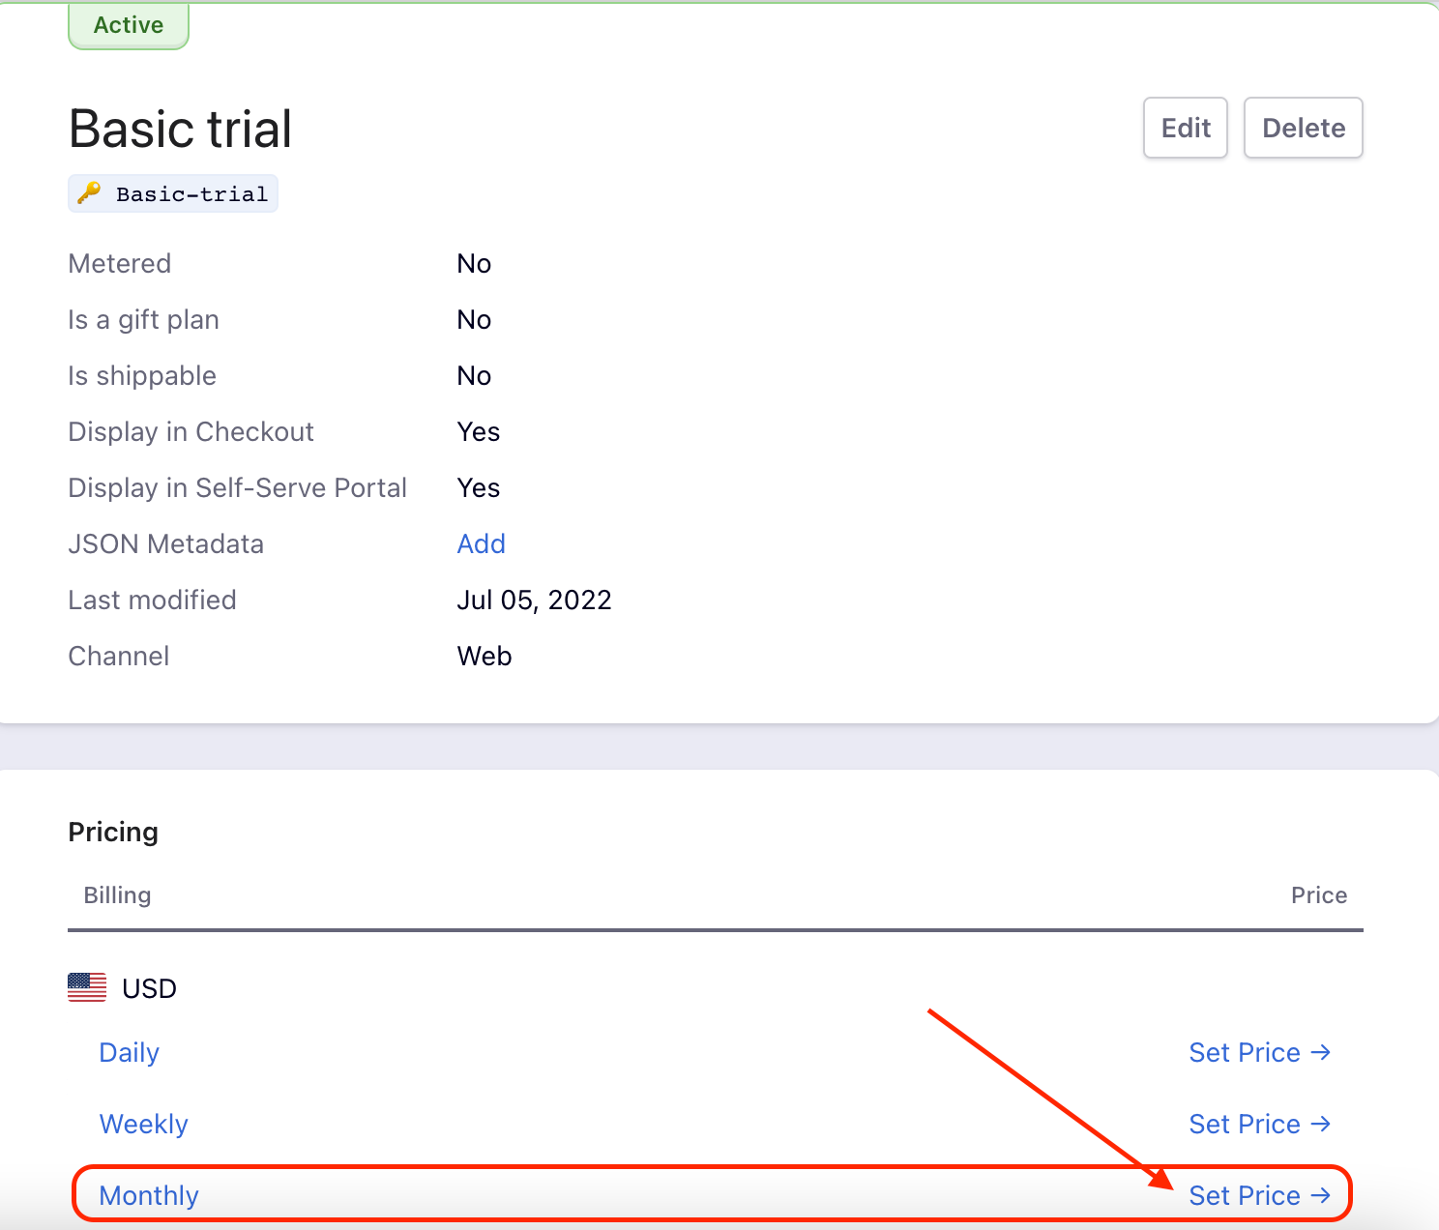Click the green Active status badge
The height and width of the screenshot is (1230, 1439).
129,25
